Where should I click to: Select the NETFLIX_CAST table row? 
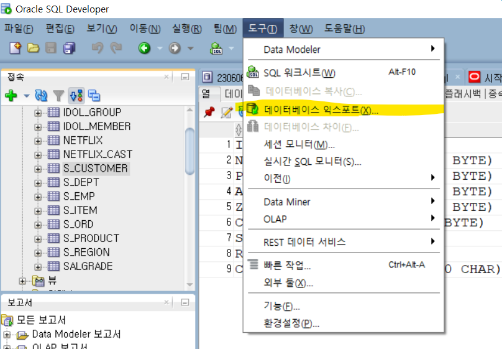[x=98, y=154]
